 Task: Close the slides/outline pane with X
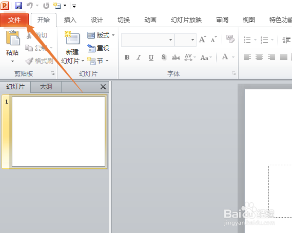coord(103,87)
